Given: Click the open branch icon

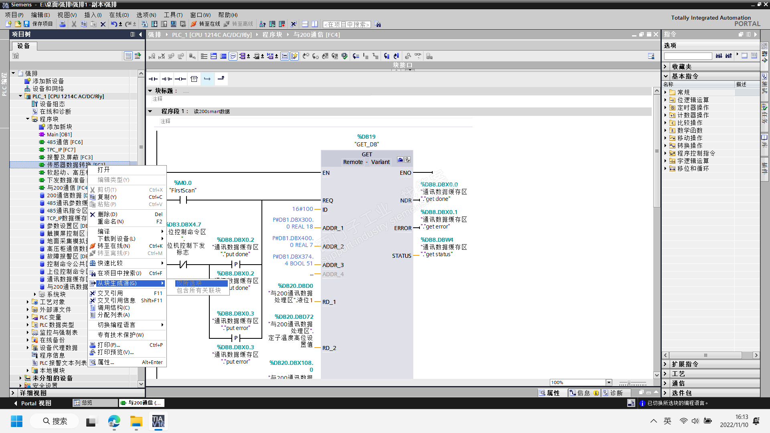Looking at the screenshot, I should click(207, 79).
